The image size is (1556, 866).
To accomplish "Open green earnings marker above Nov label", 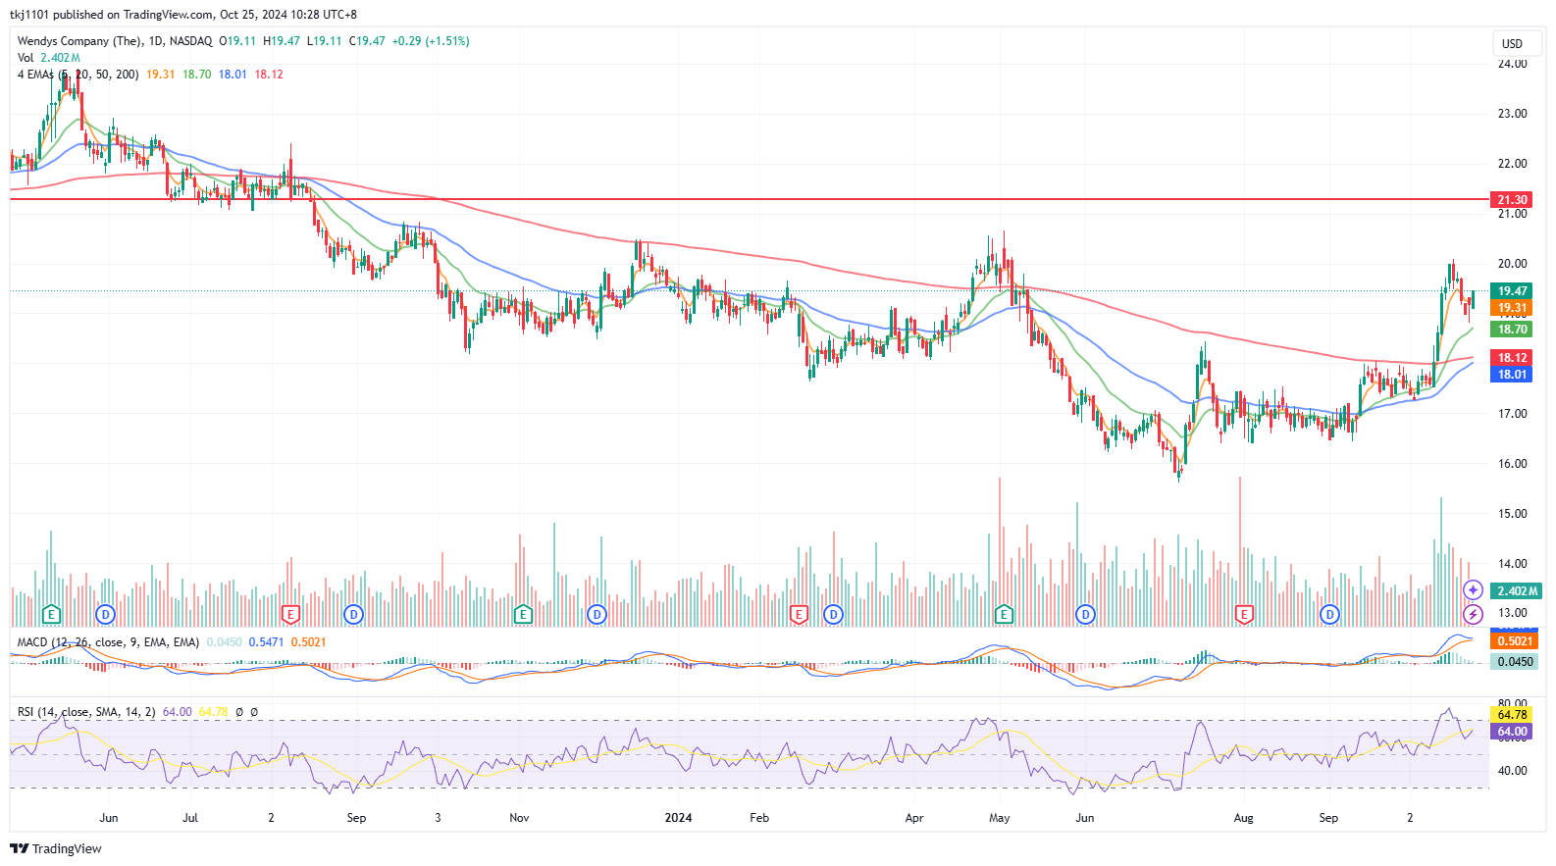I will 523,615.
